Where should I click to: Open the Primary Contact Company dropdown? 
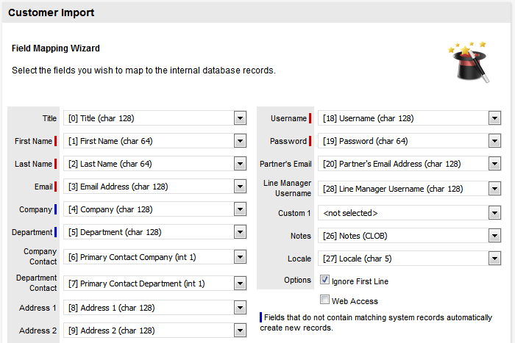[240, 257]
